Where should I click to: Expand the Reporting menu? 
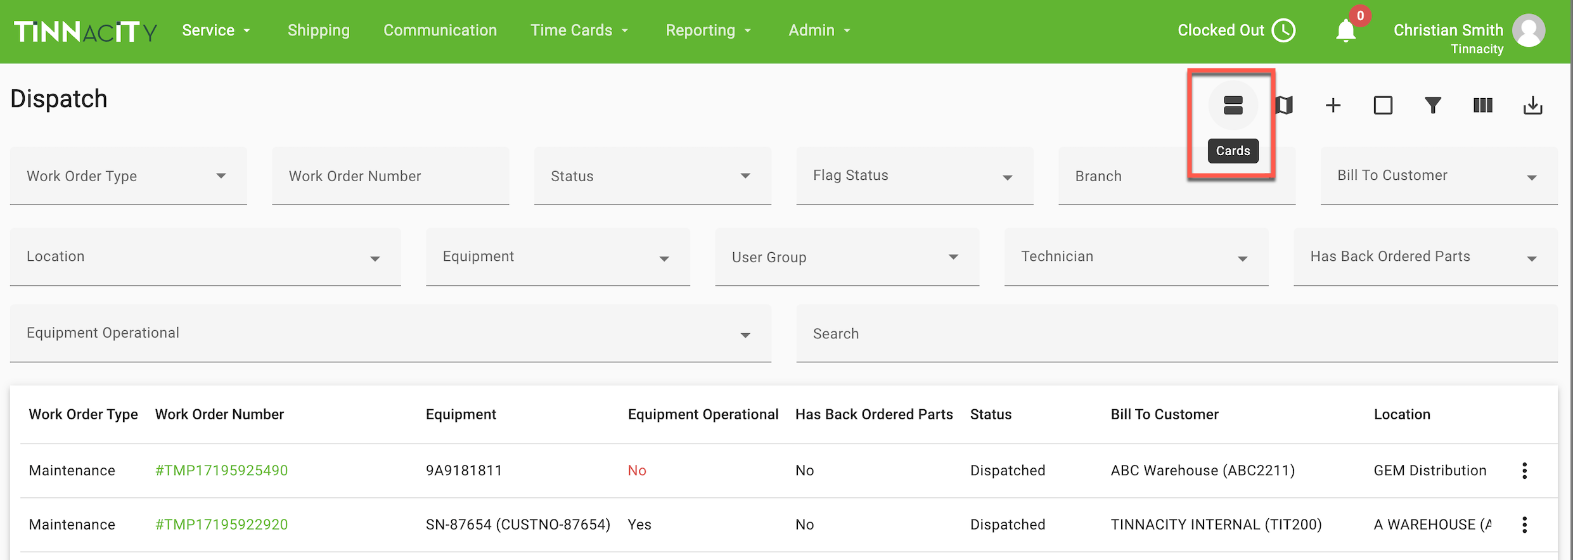tap(708, 30)
